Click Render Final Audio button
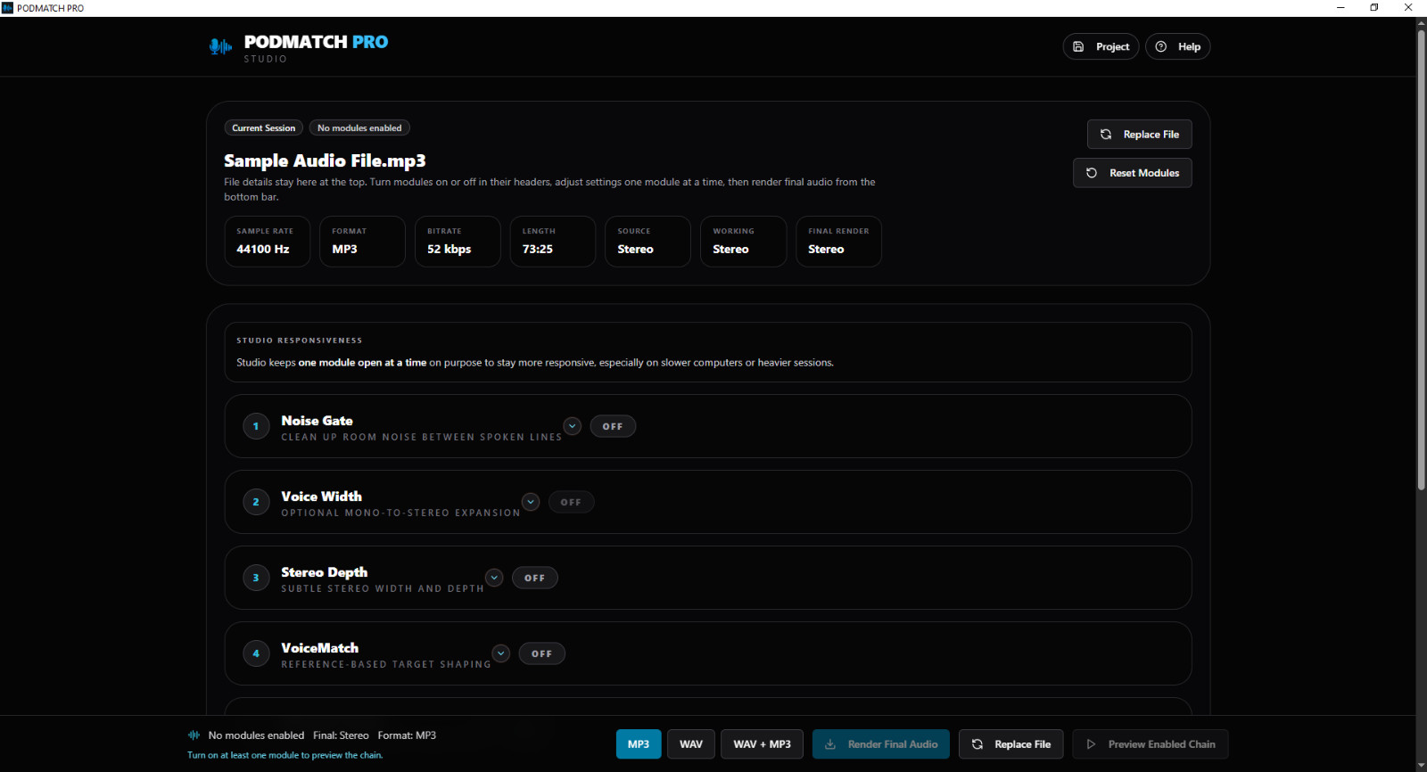This screenshot has height=772, width=1427. [x=881, y=744]
